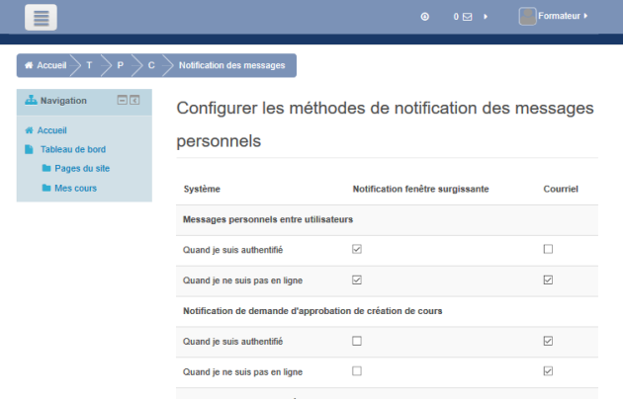Click the circular icon in top bar

(425, 17)
